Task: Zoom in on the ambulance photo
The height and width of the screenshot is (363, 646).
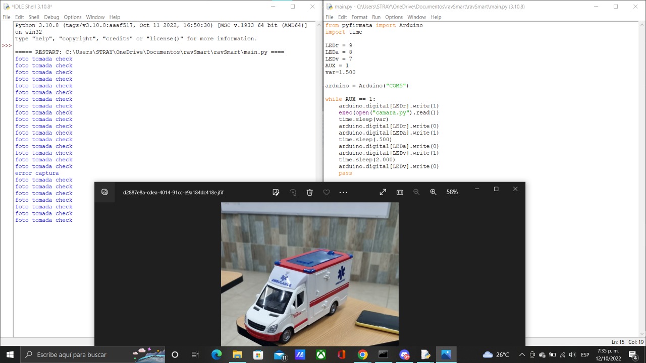Action: (433, 192)
